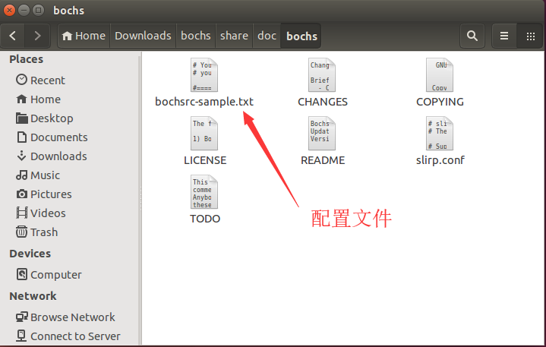Click the Videos film icon in sidebar
This screenshot has width=546, height=347.
click(x=21, y=213)
